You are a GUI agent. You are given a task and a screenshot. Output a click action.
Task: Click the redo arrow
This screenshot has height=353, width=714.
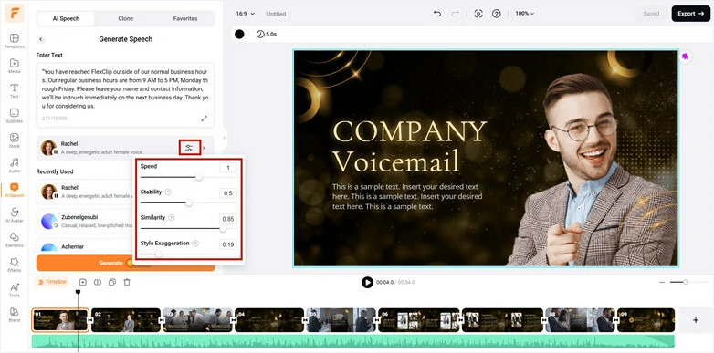point(455,14)
